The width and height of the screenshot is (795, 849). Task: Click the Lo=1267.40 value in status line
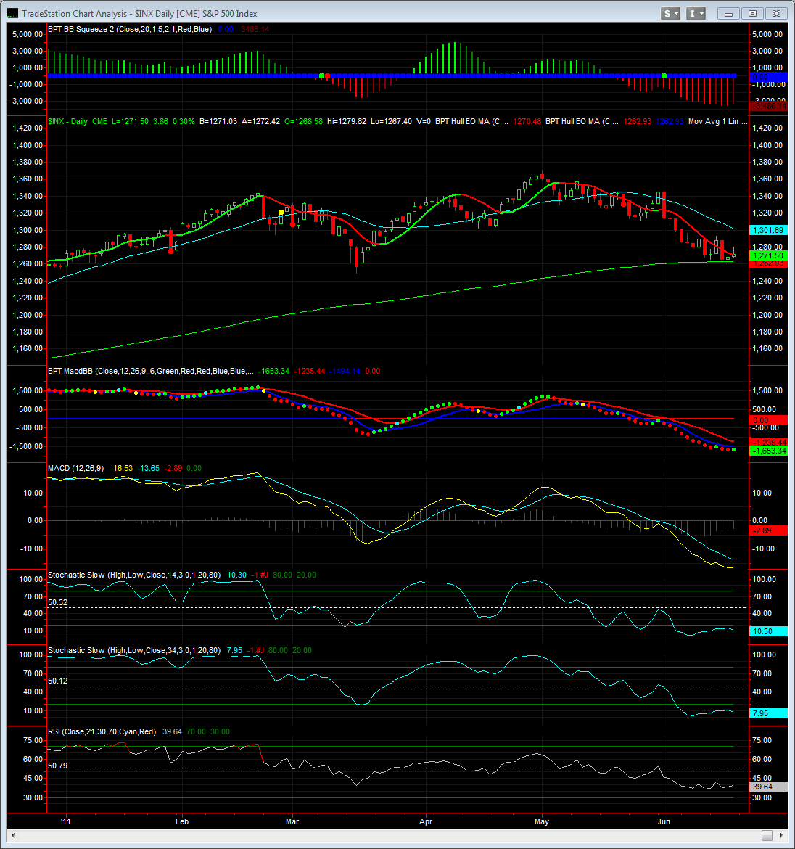391,121
